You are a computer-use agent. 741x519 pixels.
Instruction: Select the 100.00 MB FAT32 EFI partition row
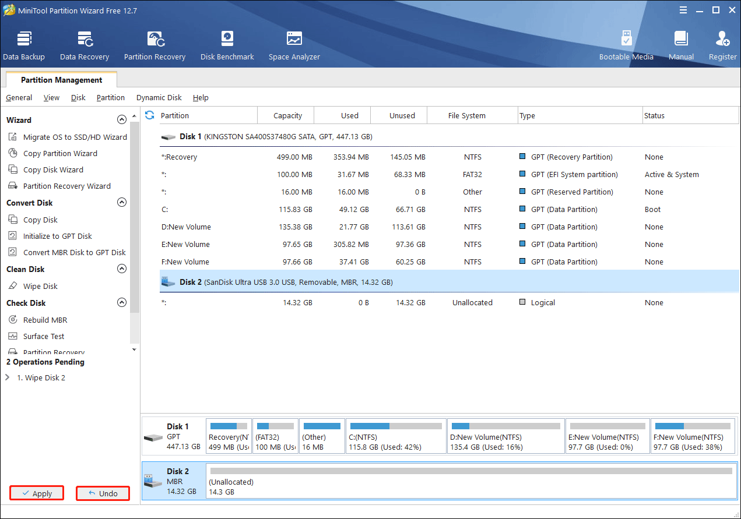pyautogui.click(x=449, y=174)
